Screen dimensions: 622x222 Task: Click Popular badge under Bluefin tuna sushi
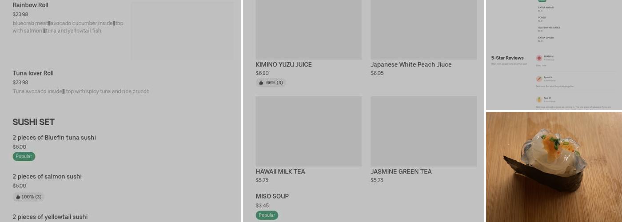(x=24, y=156)
